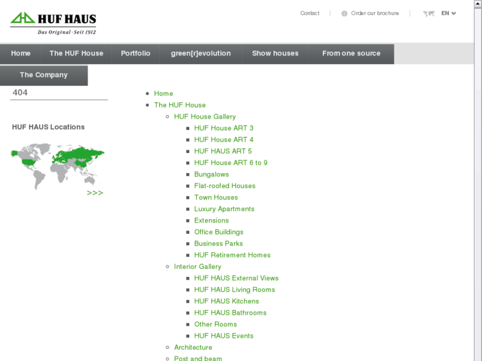Select green[r]evolution menu item
Image resolution: width=482 pixels, height=361 pixels.
tap(201, 54)
